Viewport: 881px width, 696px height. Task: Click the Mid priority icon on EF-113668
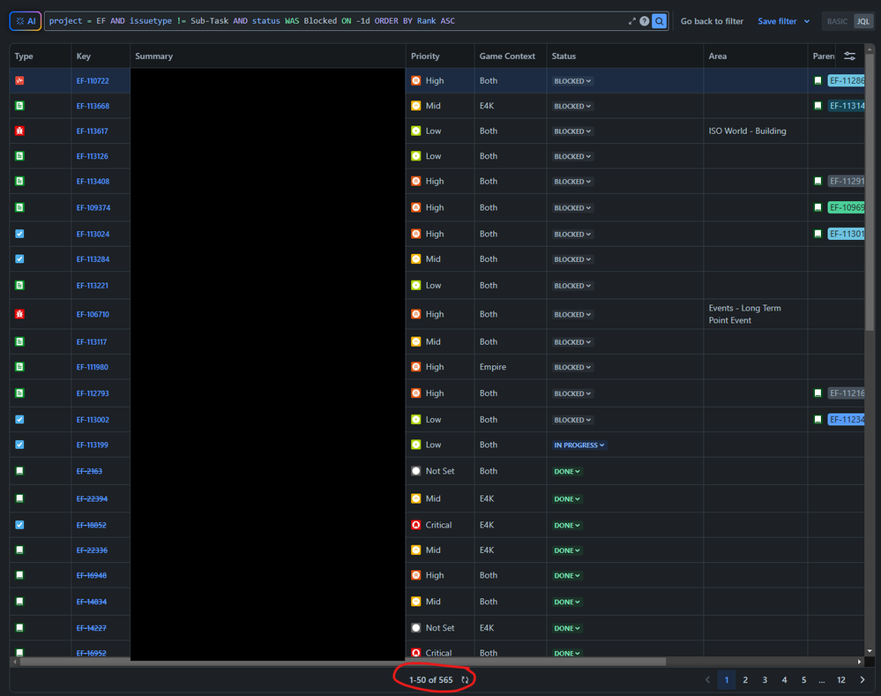point(415,106)
